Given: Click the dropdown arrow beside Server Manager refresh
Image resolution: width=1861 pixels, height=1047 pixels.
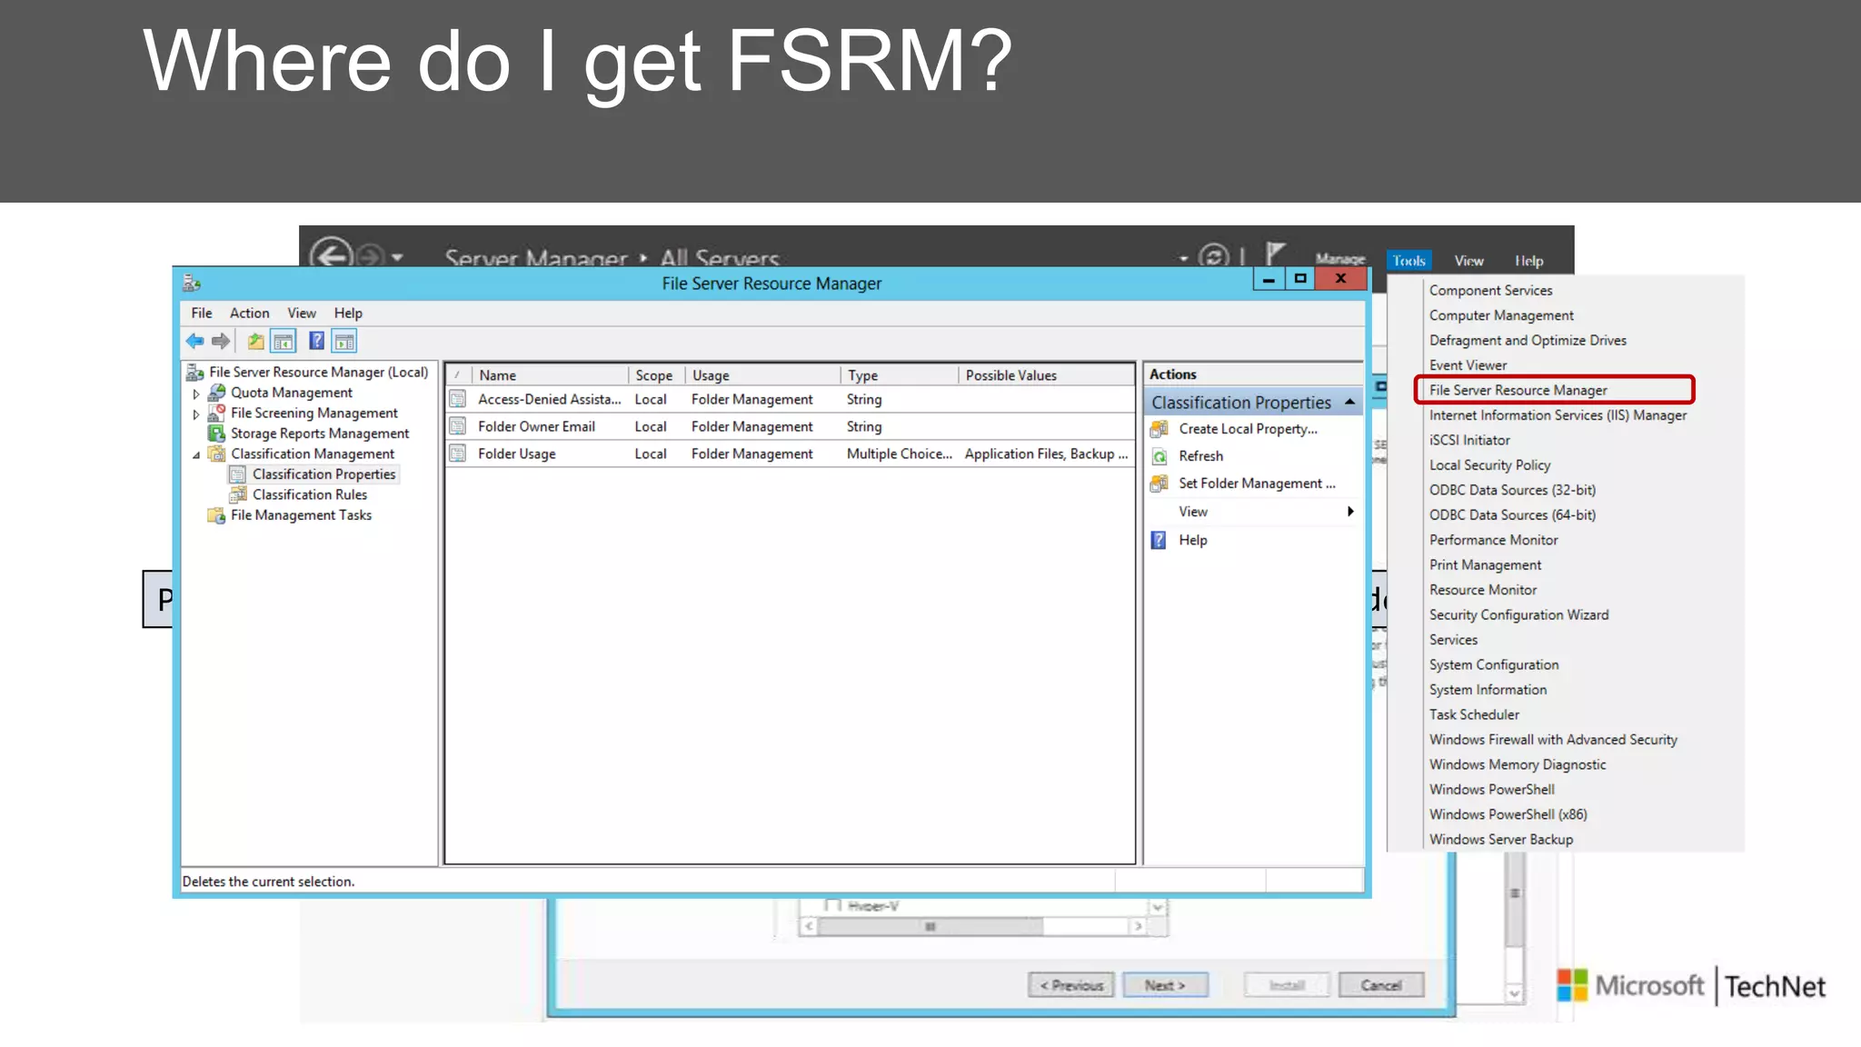Looking at the screenshot, I should (x=1184, y=259).
